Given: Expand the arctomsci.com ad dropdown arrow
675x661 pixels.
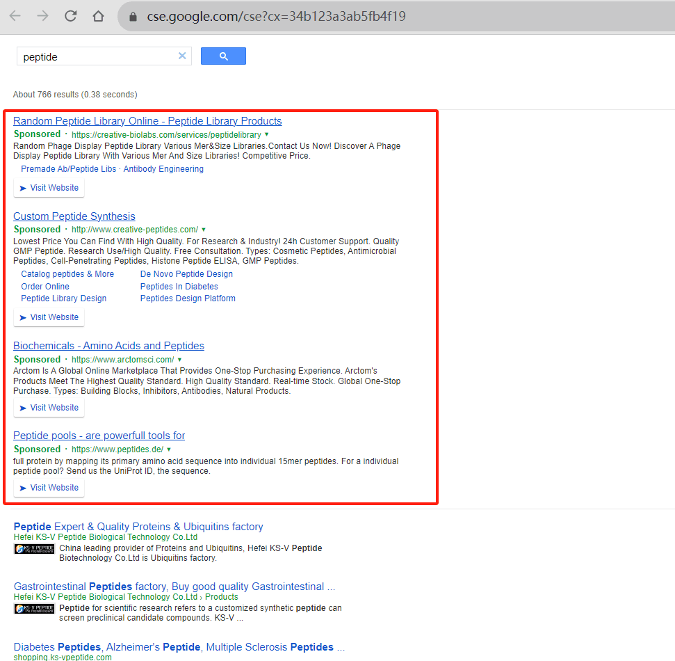Looking at the screenshot, I should 179,360.
